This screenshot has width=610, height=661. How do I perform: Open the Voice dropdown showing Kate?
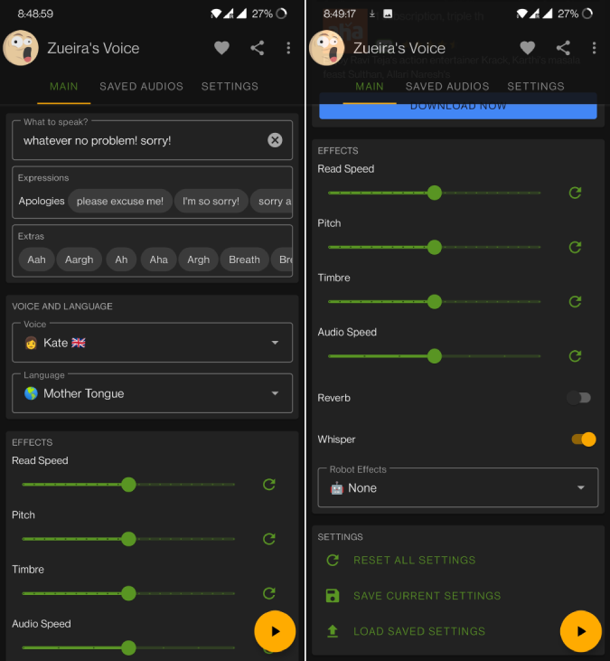tap(152, 343)
